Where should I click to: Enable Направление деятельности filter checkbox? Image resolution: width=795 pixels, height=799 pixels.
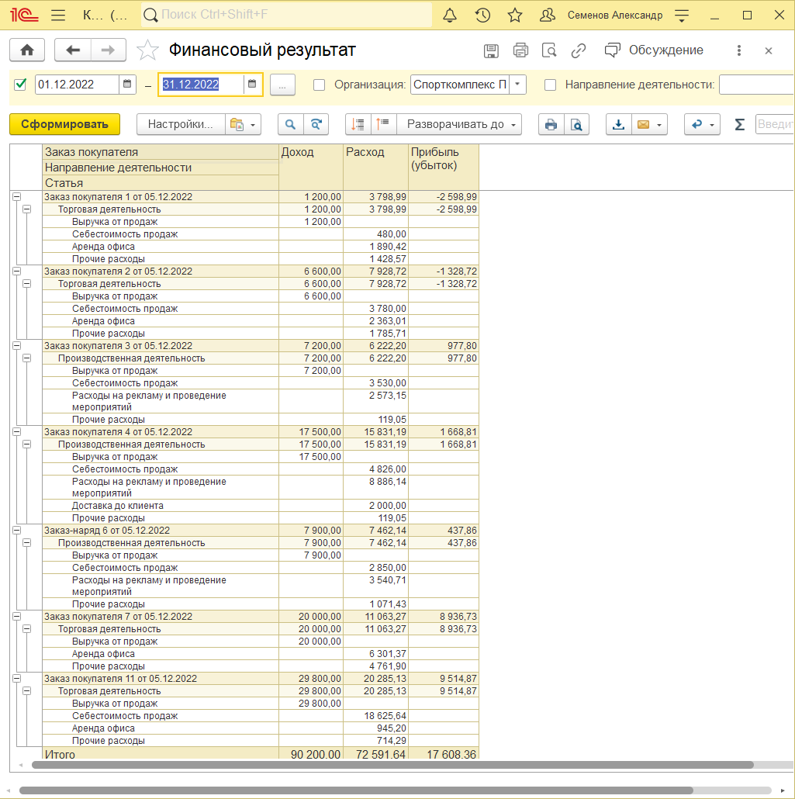pyautogui.click(x=551, y=85)
